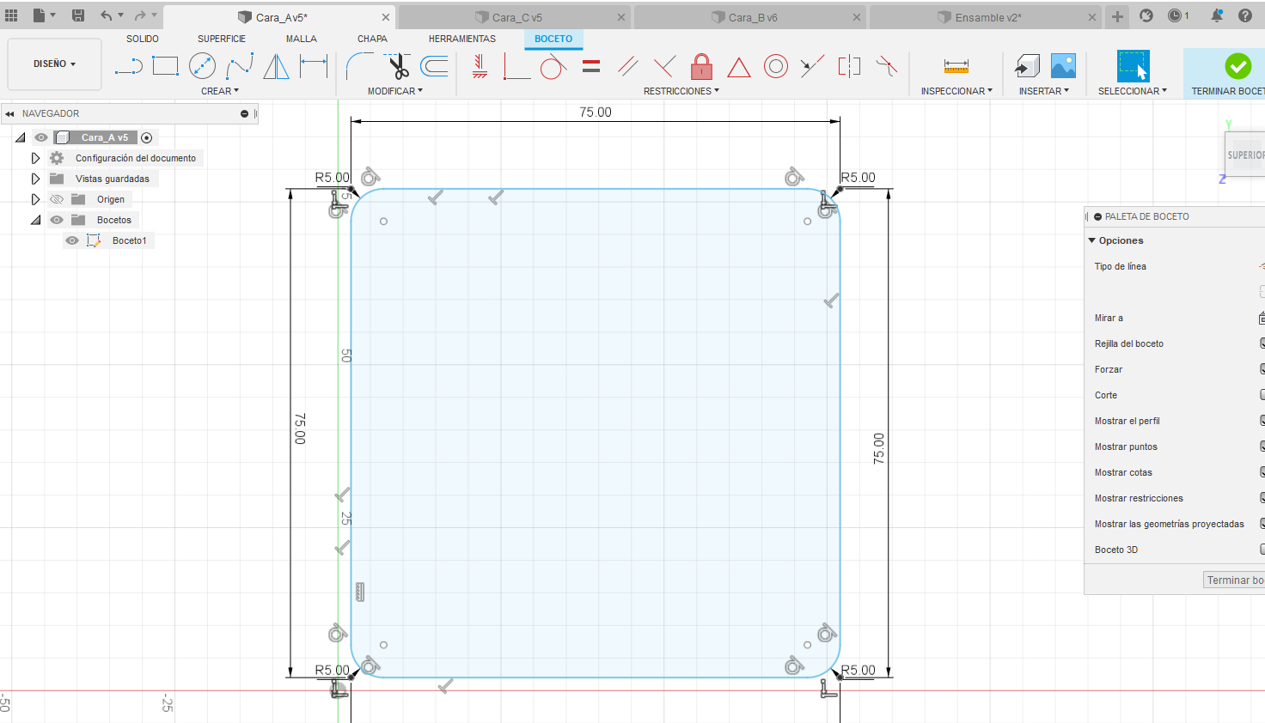Open the File menu dropdown
1265x723 pixels.
point(44,15)
